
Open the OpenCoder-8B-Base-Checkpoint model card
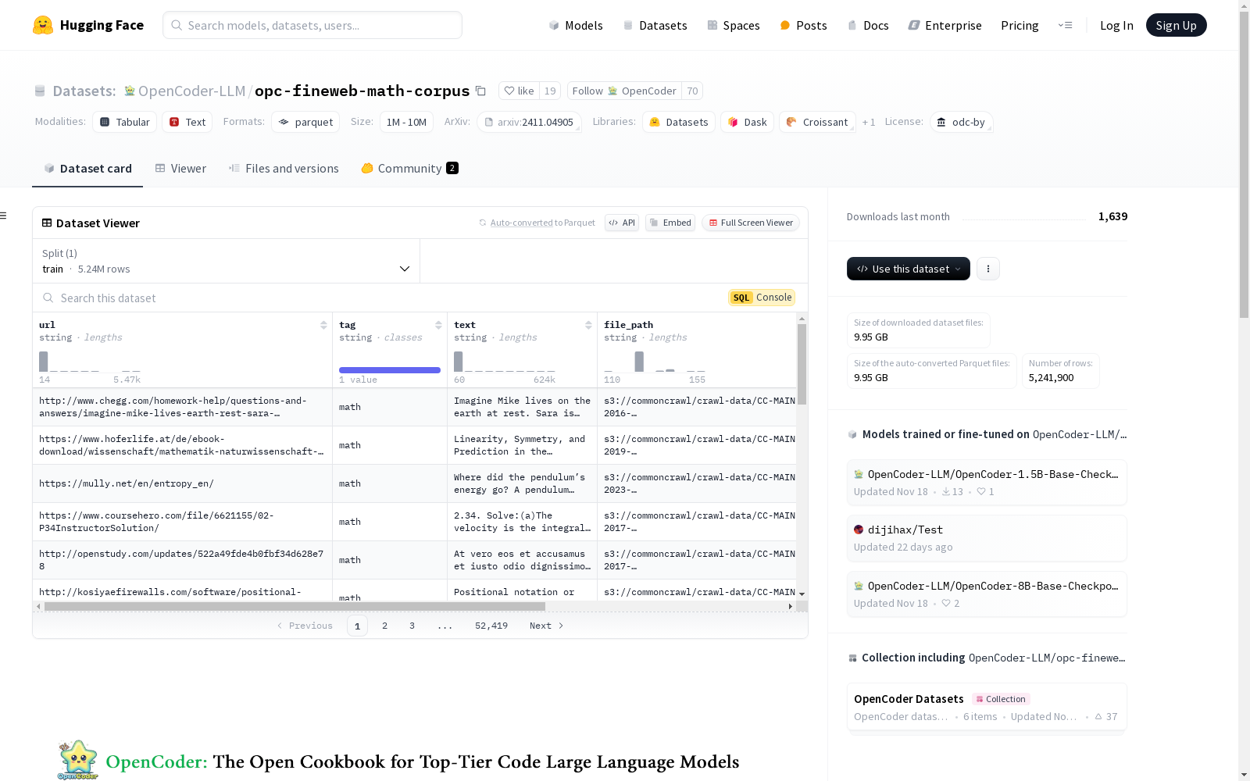tap(987, 594)
